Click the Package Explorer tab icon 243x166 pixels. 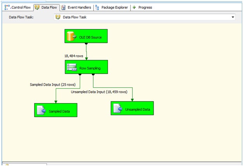click(x=97, y=7)
